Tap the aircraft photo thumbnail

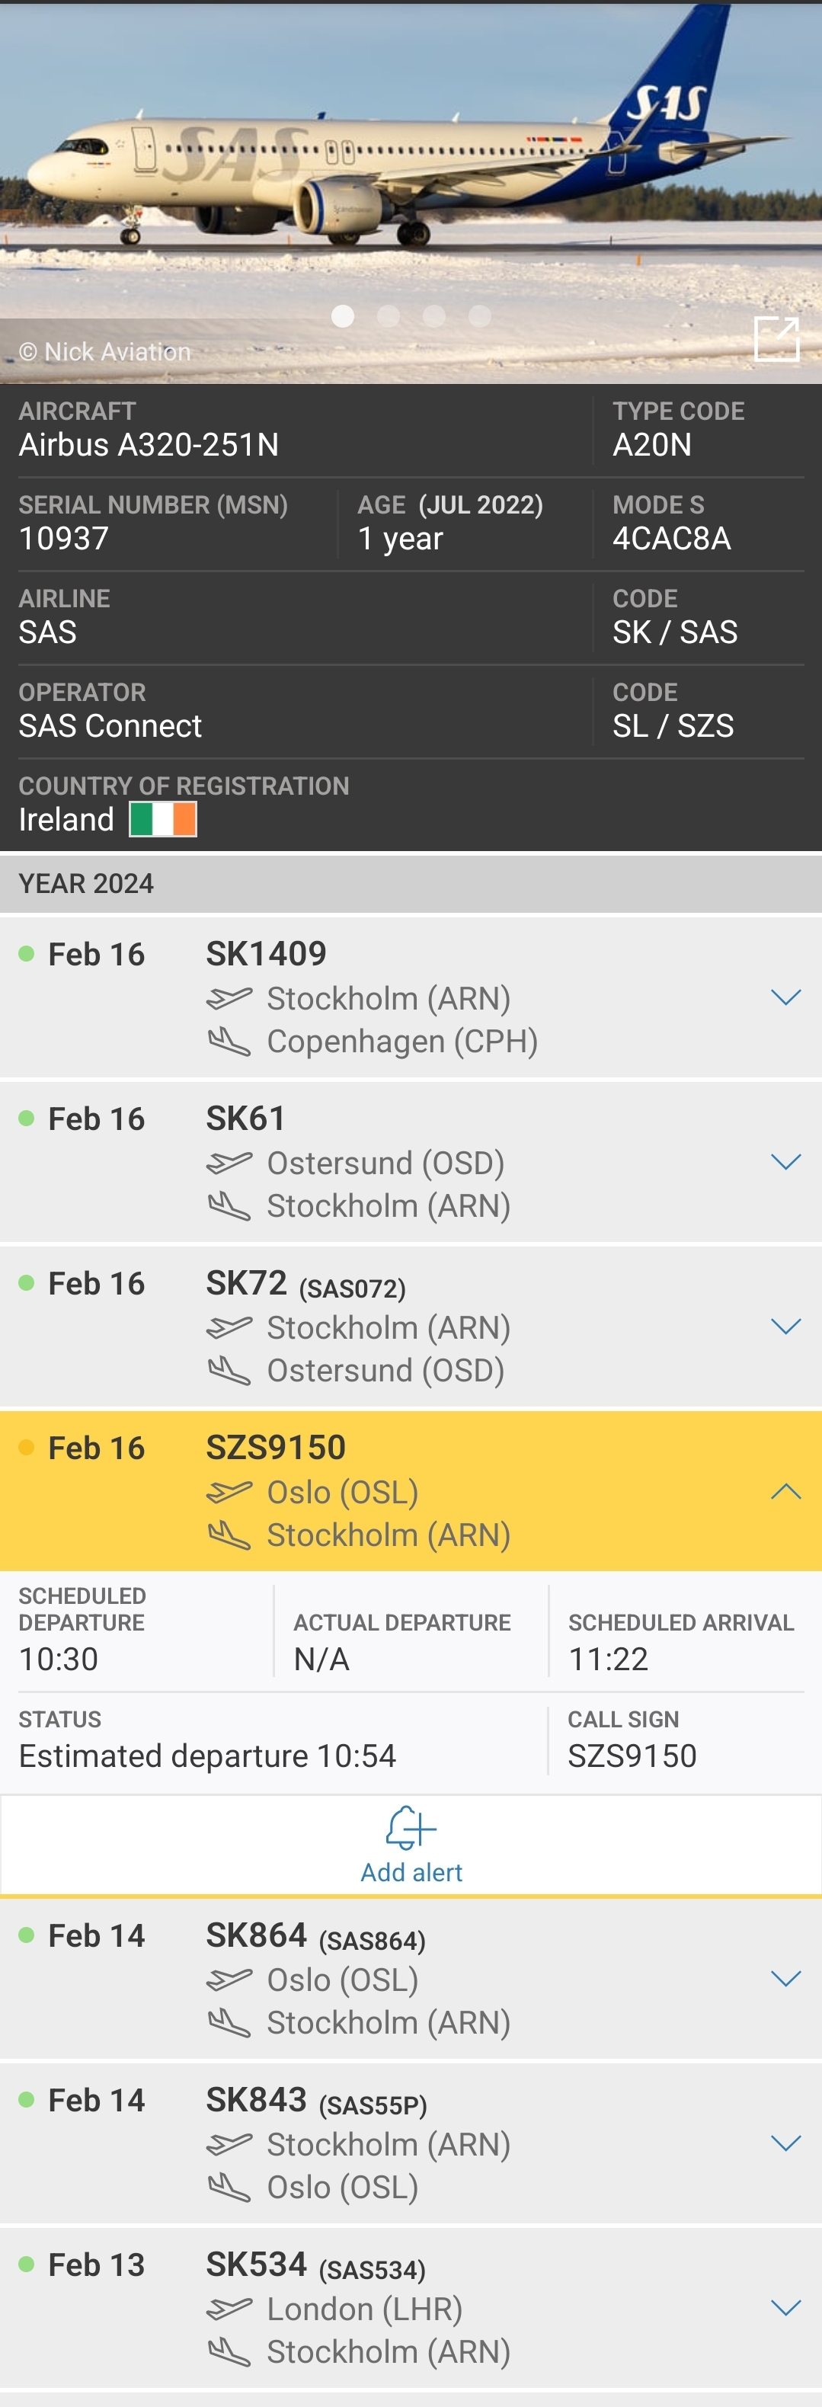[x=411, y=168]
